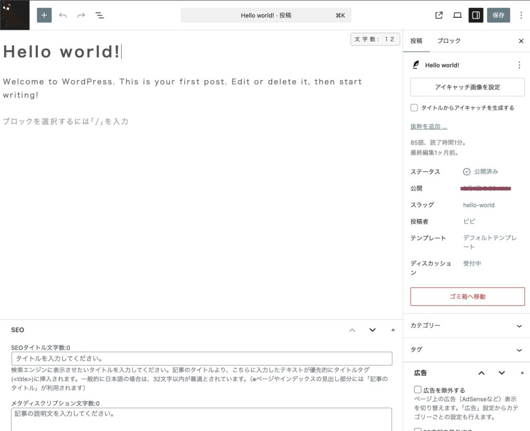530x431 pixels.
Task: Open post in new tab icon
Action: pyautogui.click(x=439, y=16)
